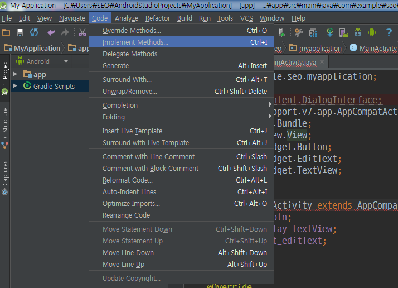This screenshot has height=288, width=398.
Task: Choose Comment with Line Comment
Action: coord(181,156)
